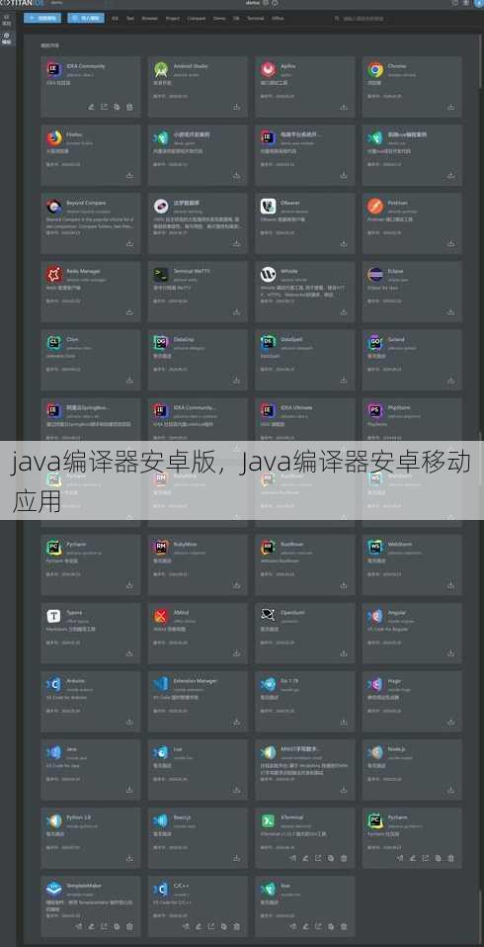Click the Chrome app icon
This screenshot has height=947, width=484.
pyautogui.click(x=375, y=70)
